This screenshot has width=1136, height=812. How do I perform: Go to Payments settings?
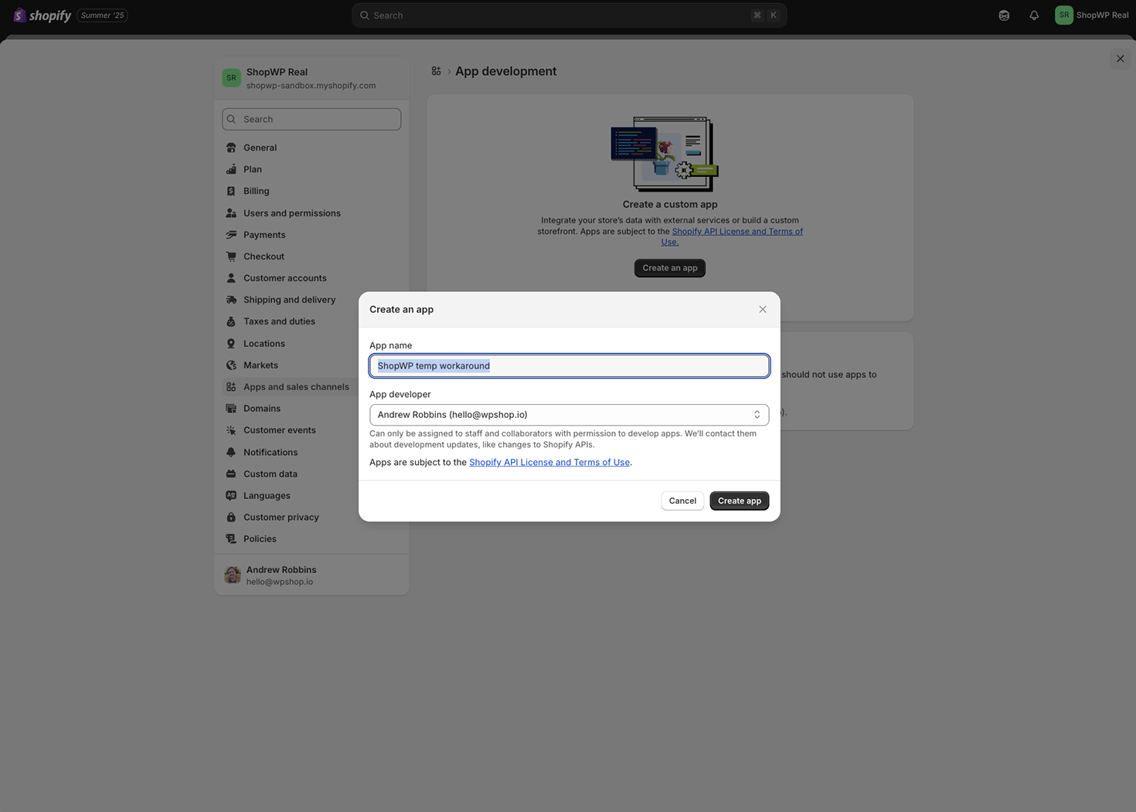click(311, 235)
